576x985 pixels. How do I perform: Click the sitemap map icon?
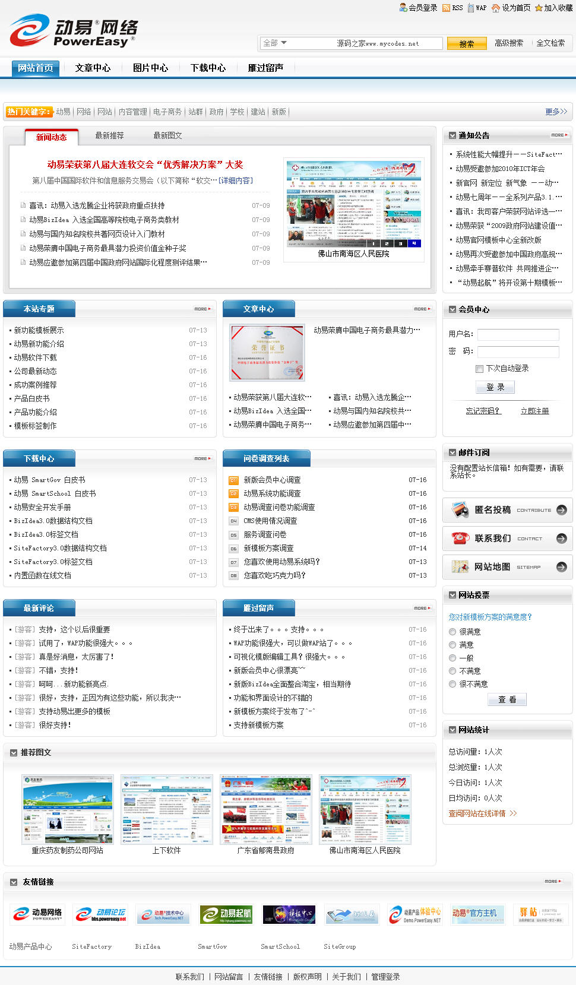click(460, 566)
